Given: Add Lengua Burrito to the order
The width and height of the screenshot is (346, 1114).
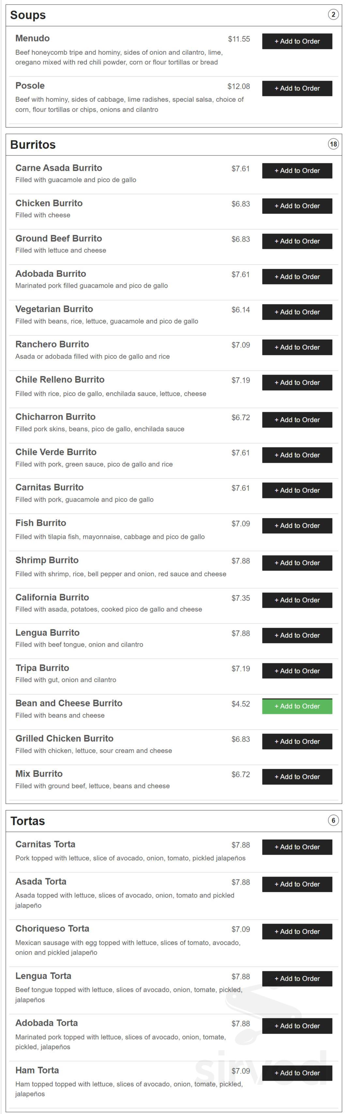Looking at the screenshot, I should click(297, 635).
